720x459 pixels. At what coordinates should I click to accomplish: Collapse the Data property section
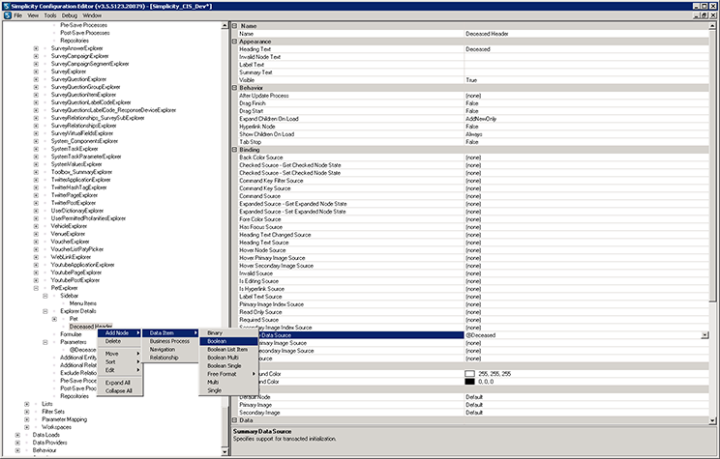tap(234, 420)
